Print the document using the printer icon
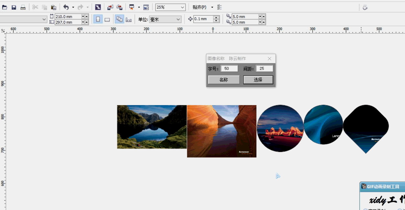405x210 pixels. point(23,7)
